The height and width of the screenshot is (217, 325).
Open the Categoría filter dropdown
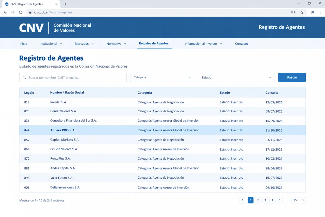point(162,77)
